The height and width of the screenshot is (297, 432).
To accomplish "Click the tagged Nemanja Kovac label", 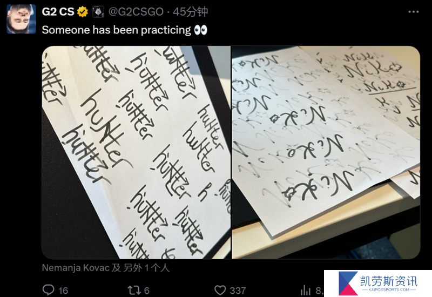I will 76,267.
